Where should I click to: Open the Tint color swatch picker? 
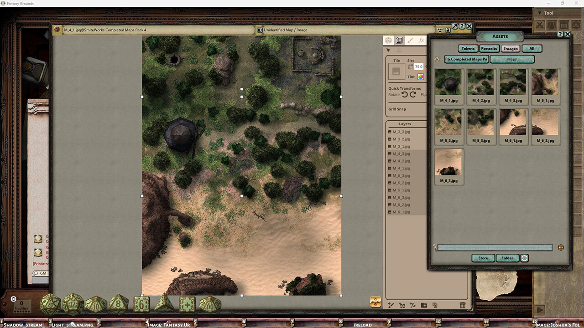click(420, 77)
